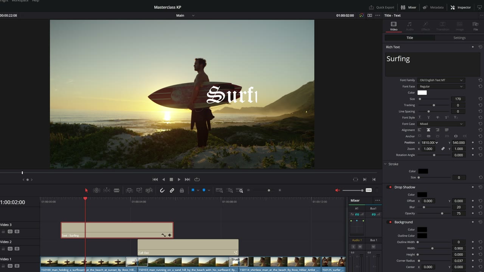Click the Rich Text field containing Surfing
484x272 pixels.
(x=433, y=65)
